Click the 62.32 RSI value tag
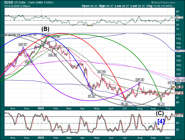The image size is (185, 140). pyautogui.click(x=179, y=18)
